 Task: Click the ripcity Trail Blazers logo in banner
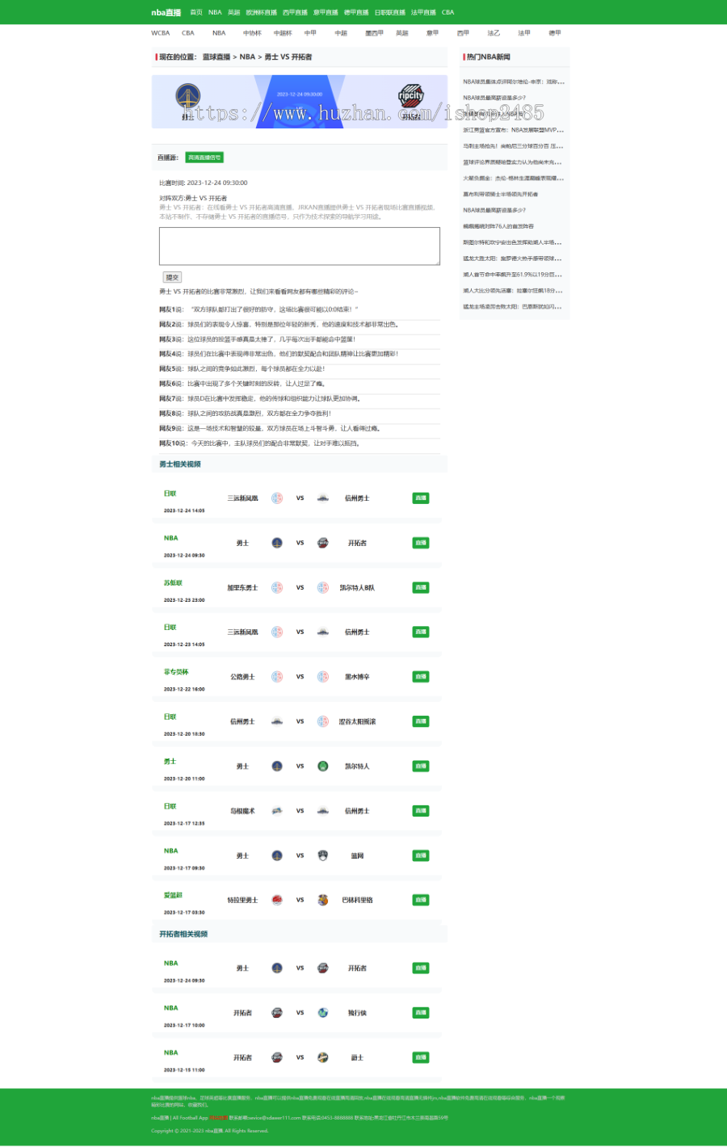click(410, 96)
